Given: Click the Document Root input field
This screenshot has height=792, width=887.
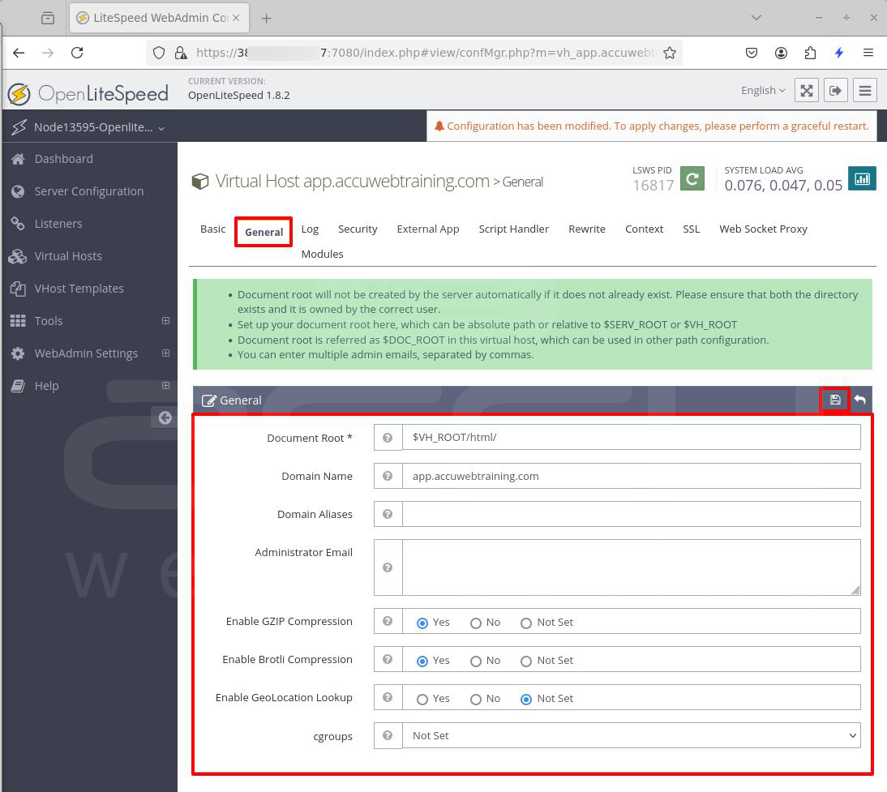Looking at the screenshot, I should click(632, 437).
